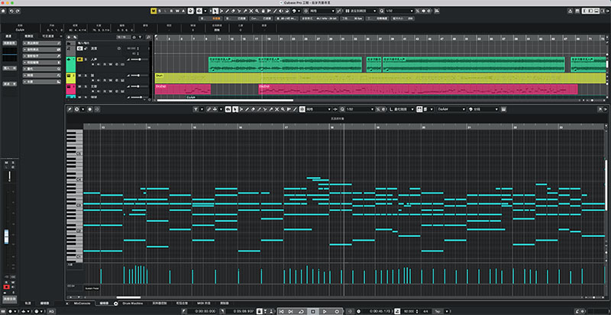Viewport: 611px width, 315px height.
Task: Click the Home hub icon
Action: click(4, 11)
